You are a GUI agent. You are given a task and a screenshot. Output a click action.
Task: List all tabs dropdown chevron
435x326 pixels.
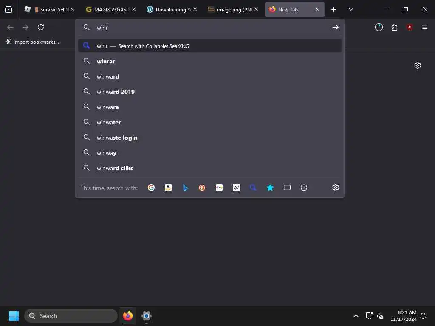click(351, 9)
